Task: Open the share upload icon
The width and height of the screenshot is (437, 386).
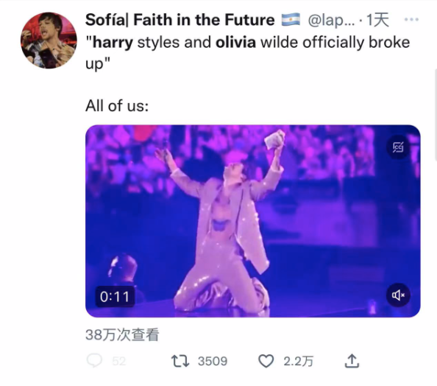Action: 352,361
